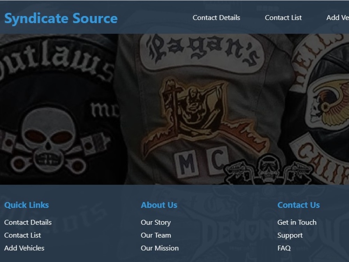
Task: Open Contact List under Quick Links
Action: coord(22,235)
